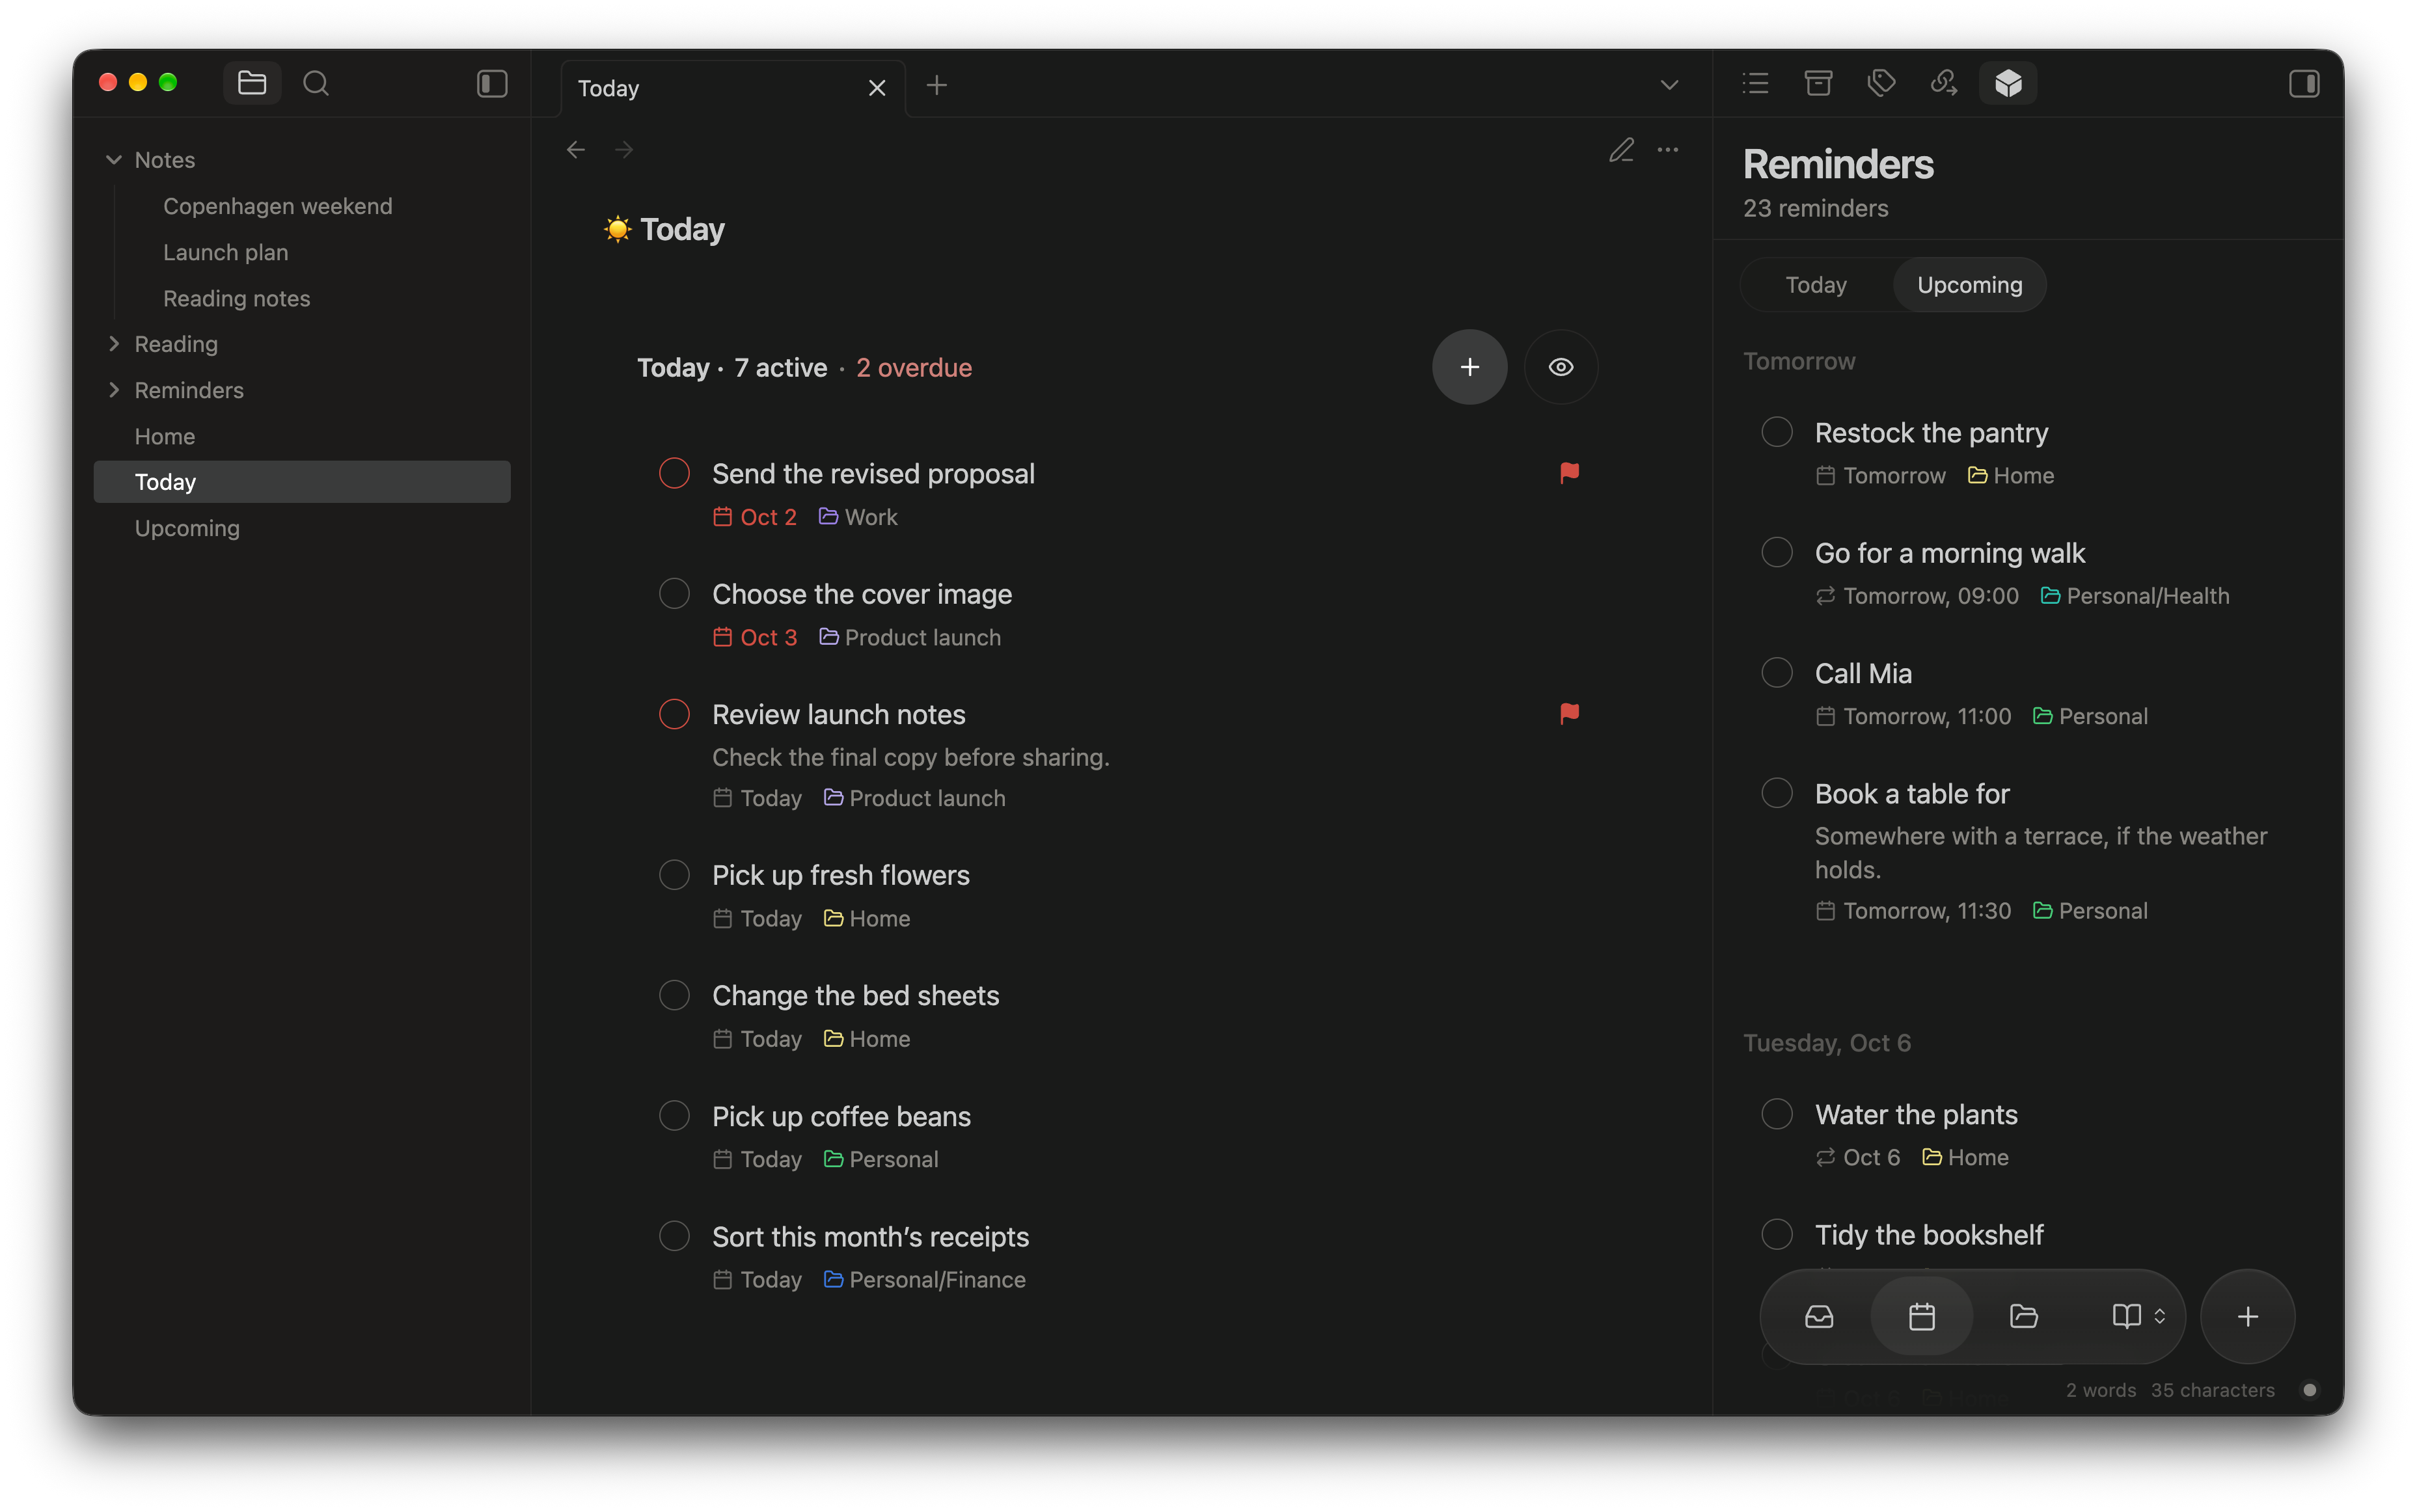
Task: Select the Today tab title
Action: [608, 88]
